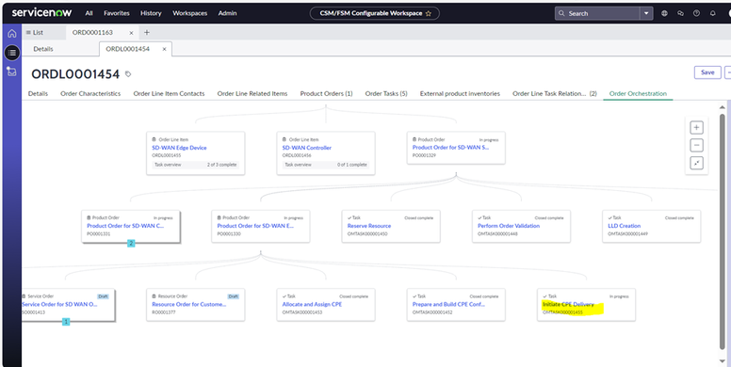Open the SD-WAN Edge Device link

[179, 148]
